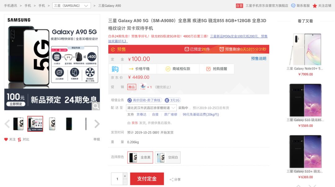Select the phone side-view thumbnail
The width and height of the screenshot is (335, 187).
click(86, 124)
